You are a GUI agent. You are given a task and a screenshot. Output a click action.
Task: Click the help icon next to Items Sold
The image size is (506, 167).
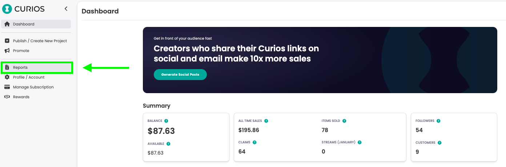point(344,121)
